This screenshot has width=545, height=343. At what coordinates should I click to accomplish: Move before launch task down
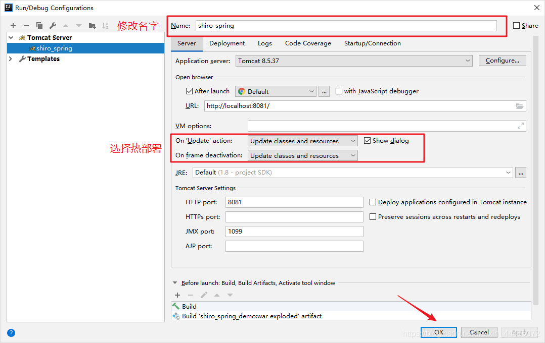click(x=230, y=295)
